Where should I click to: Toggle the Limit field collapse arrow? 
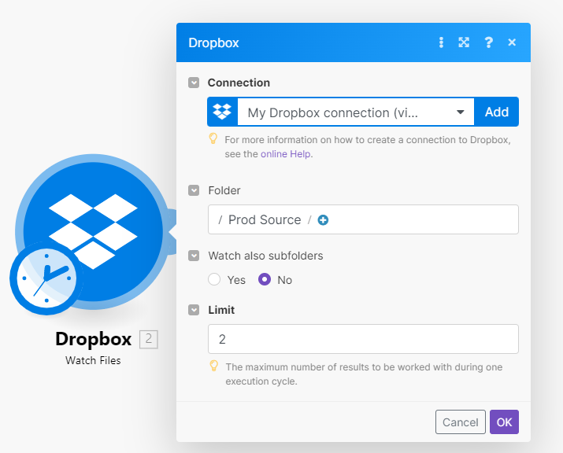(194, 310)
